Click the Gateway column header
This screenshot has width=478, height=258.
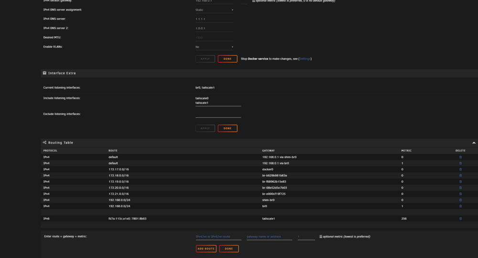tap(268, 151)
